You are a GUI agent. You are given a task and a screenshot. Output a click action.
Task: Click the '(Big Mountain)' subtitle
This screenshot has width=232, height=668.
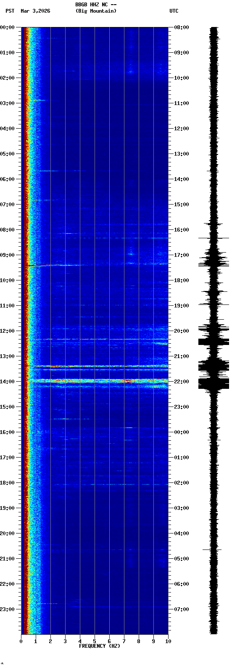[96, 11]
